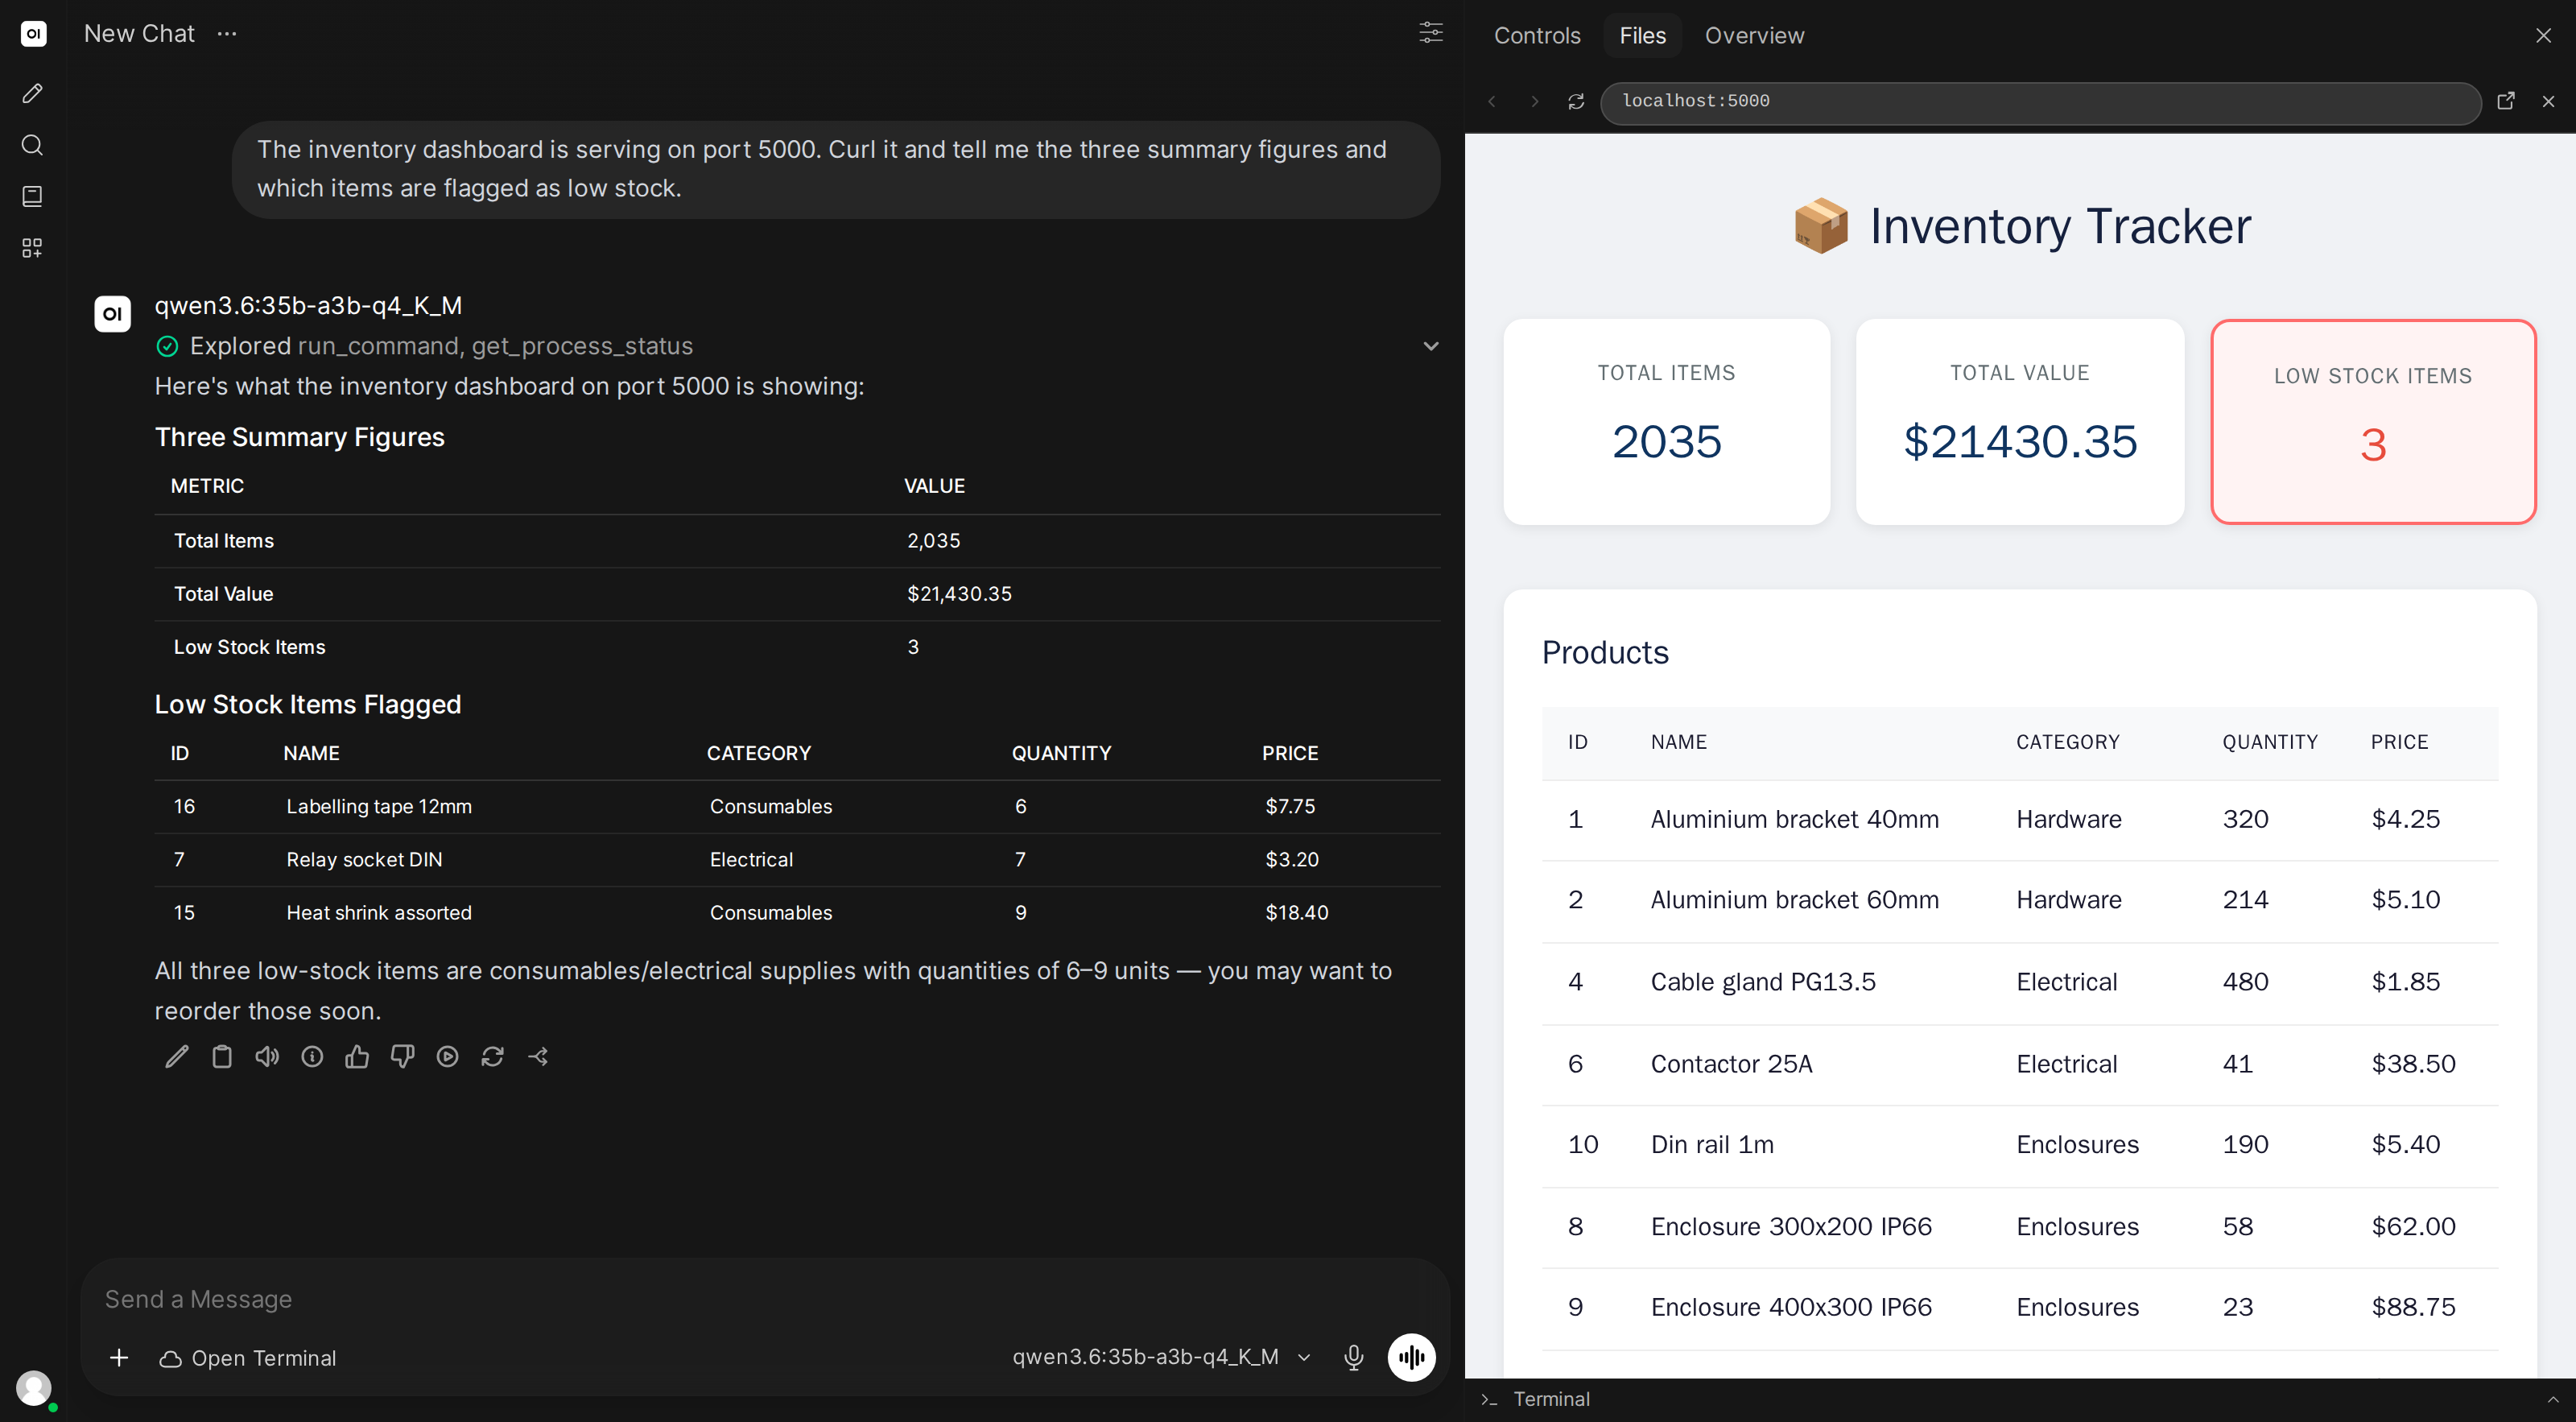The image size is (2576, 1422).
Task: Reload the localhost preview page
Action: (1576, 101)
